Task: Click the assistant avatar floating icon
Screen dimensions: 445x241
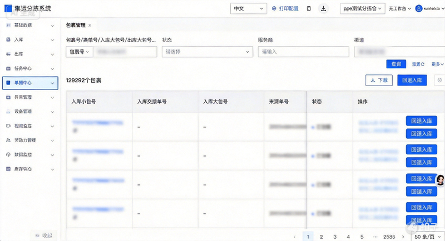Action: pos(440,180)
